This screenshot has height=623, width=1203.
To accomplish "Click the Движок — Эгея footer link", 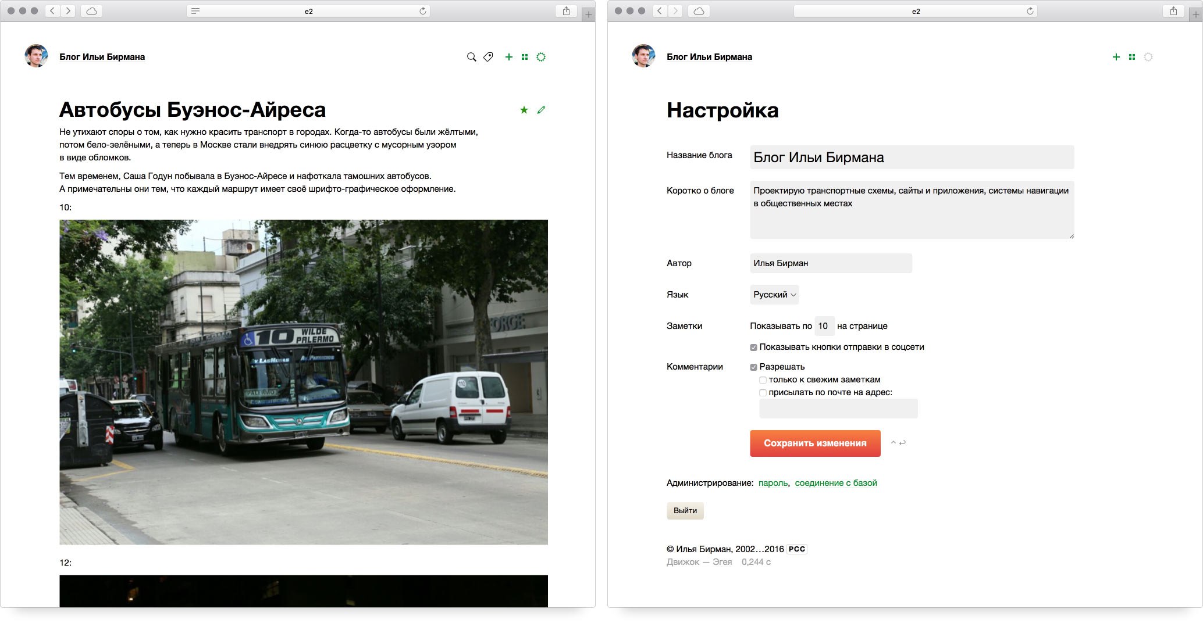I will pos(699,562).
